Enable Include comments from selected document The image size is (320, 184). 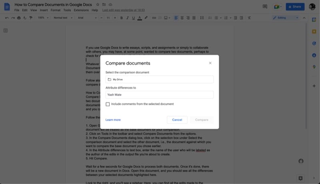pos(108,104)
